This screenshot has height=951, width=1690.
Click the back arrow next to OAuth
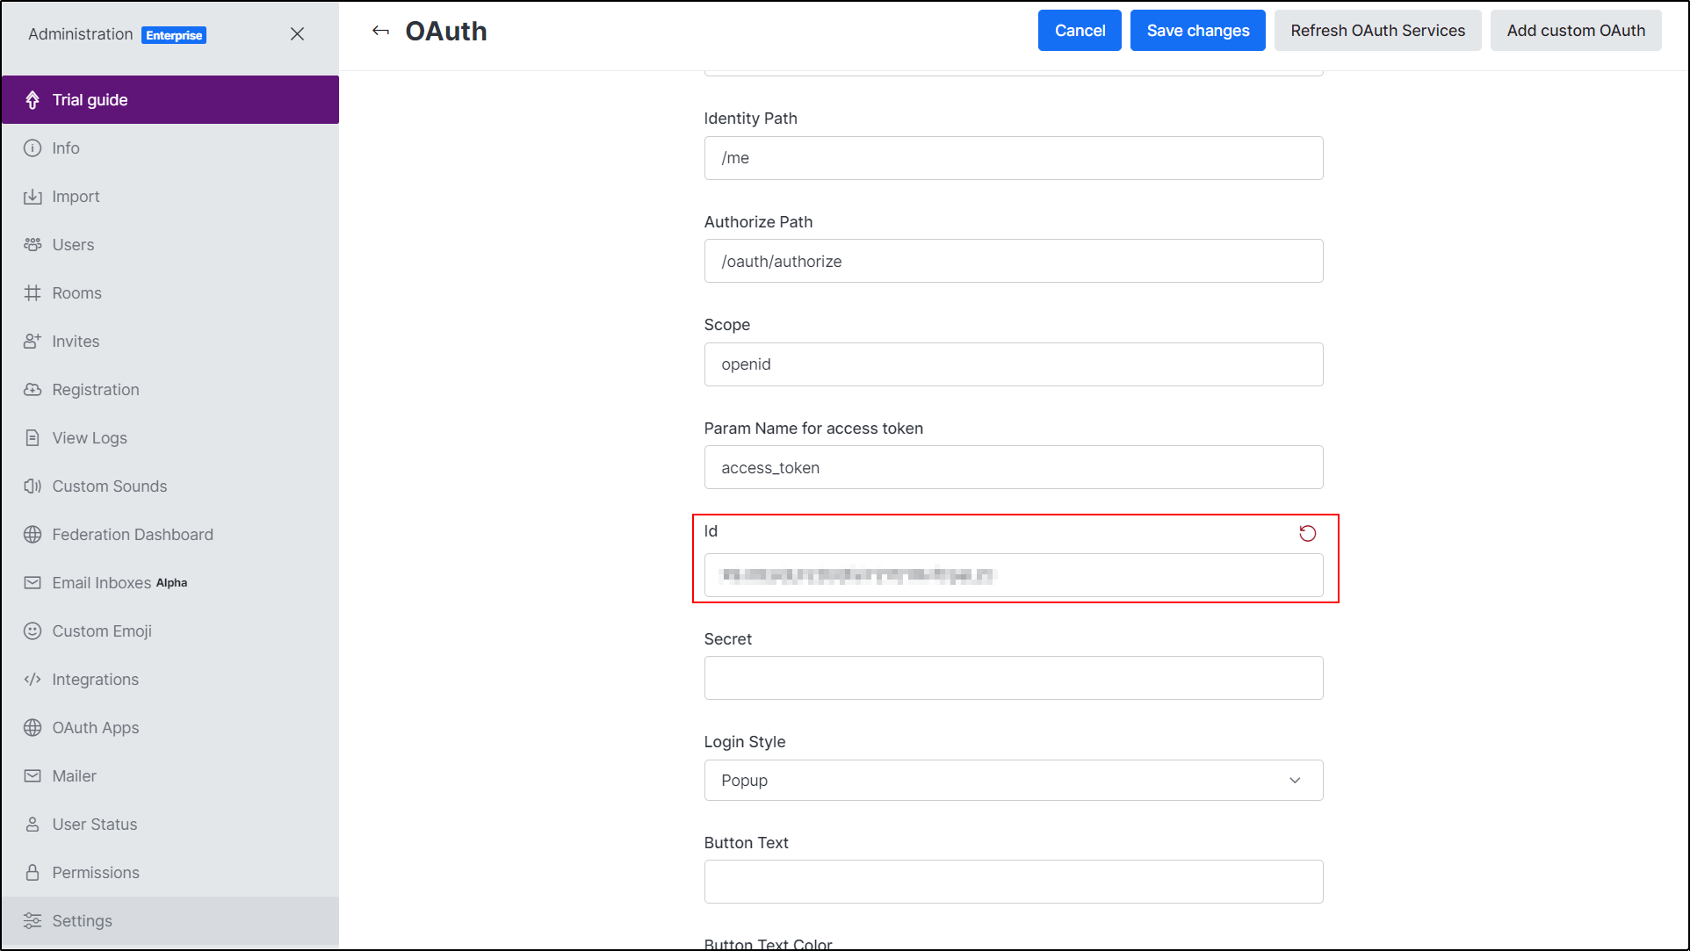click(380, 31)
